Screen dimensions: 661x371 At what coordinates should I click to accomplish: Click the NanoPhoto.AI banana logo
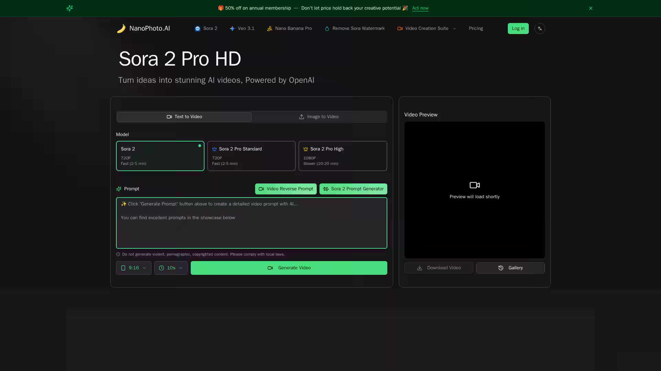[121, 29]
